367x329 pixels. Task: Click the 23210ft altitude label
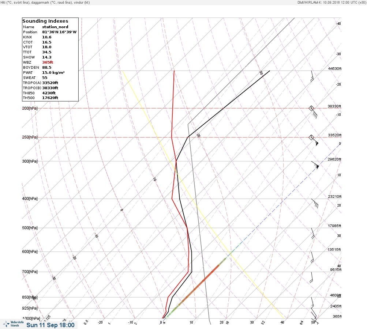[x=335, y=197]
